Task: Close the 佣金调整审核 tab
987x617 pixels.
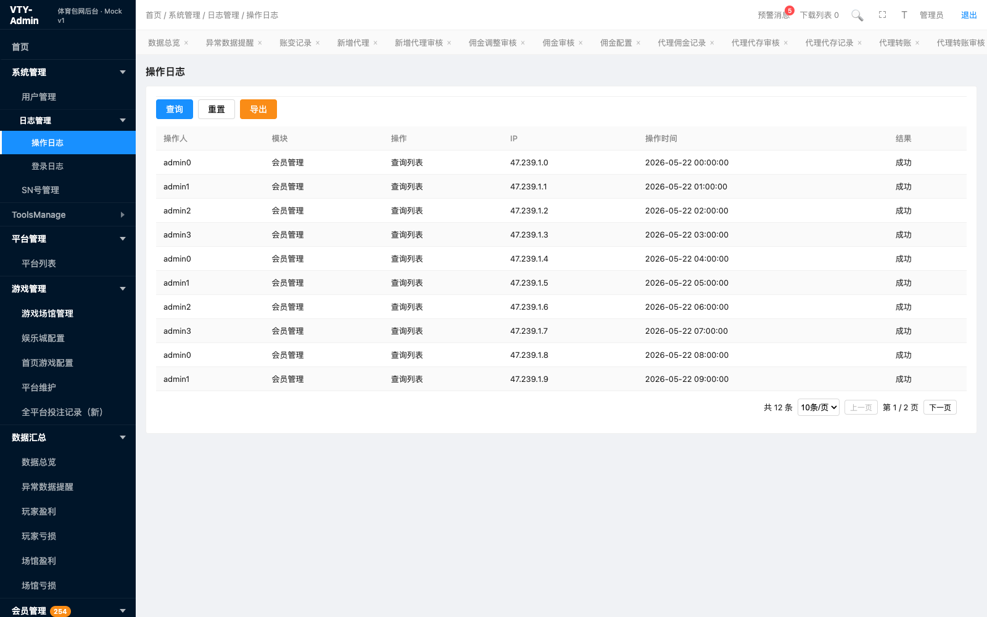Action: coord(522,43)
